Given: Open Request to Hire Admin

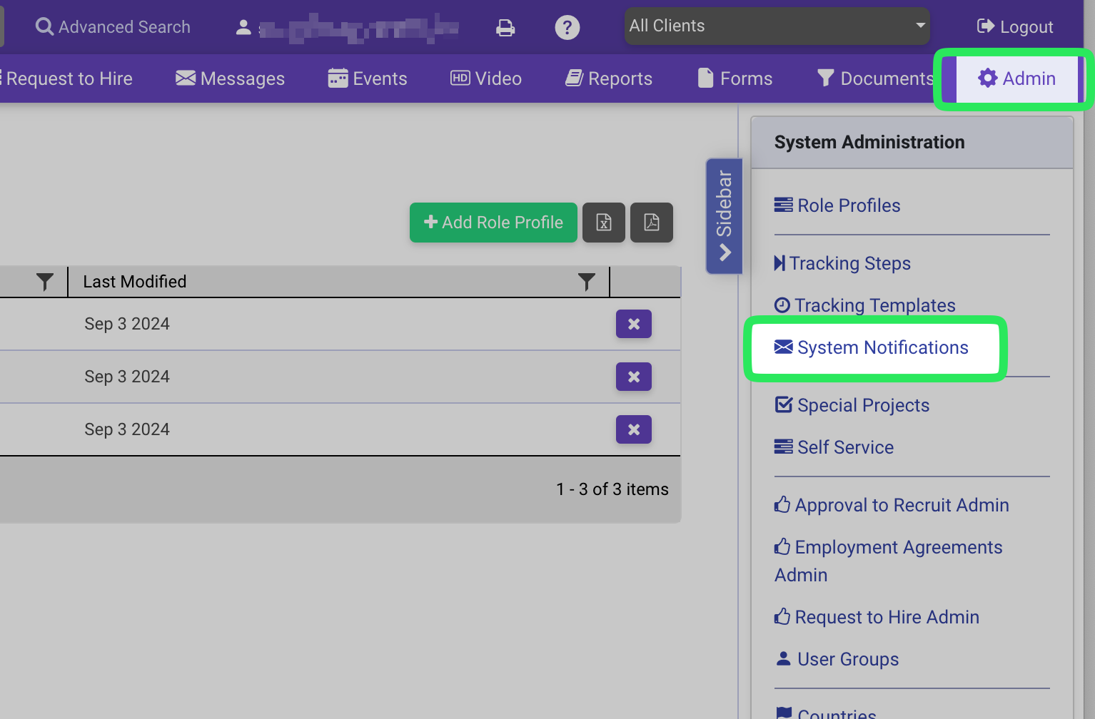Looking at the screenshot, I should click(x=877, y=617).
